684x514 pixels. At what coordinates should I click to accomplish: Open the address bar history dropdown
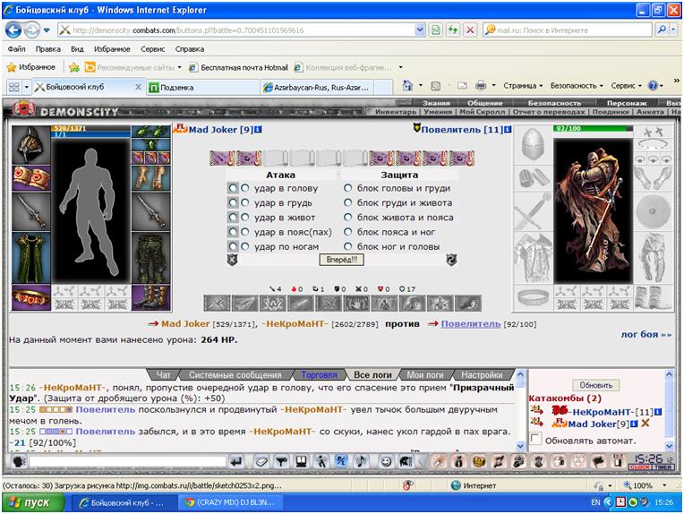[x=420, y=30]
